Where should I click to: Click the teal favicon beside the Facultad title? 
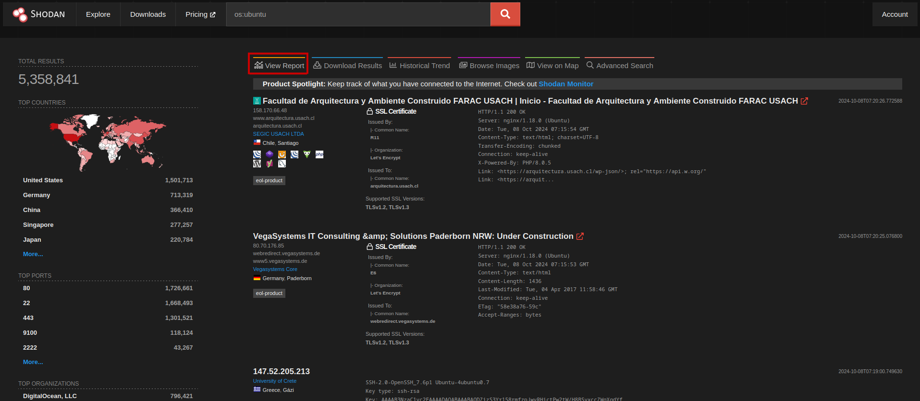pyautogui.click(x=257, y=101)
